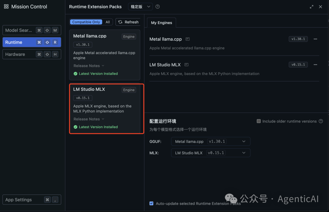This screenshot has height=212, width=329.
Task: Expand Release Notes for LM Studio MLX
Action: (x=89, y=119)
